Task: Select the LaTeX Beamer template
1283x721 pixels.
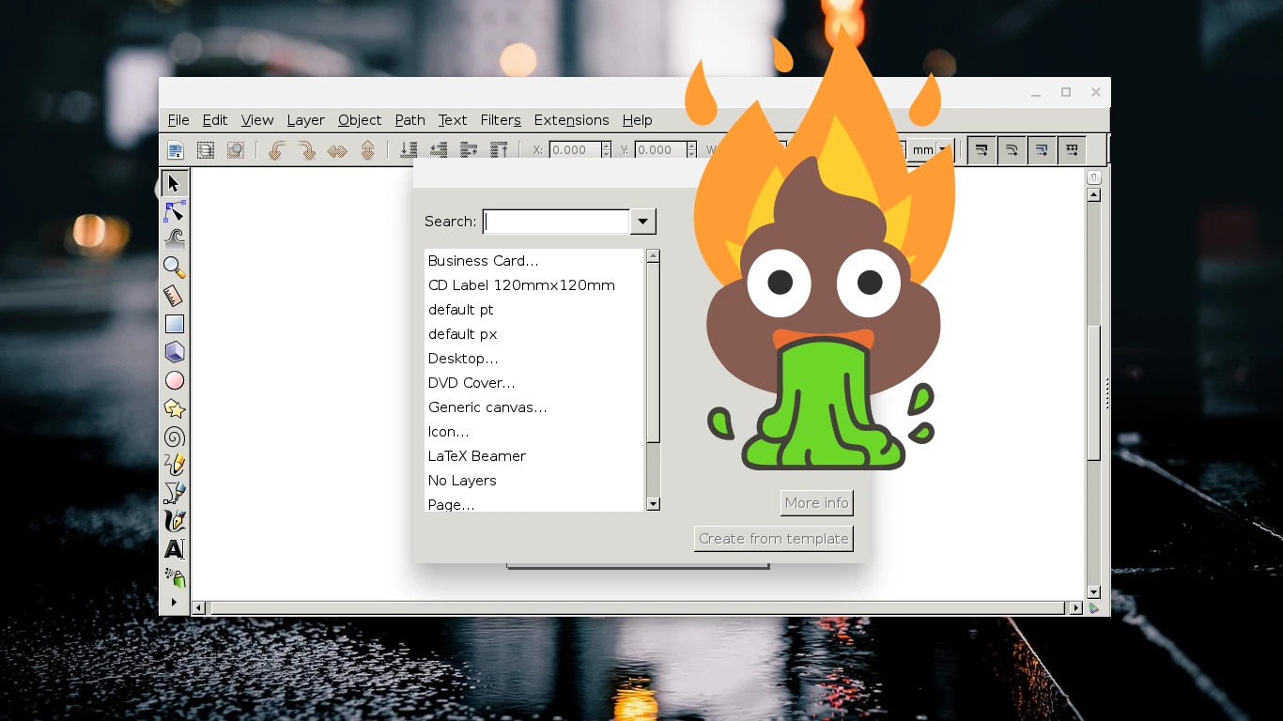Action: [476, 456]
